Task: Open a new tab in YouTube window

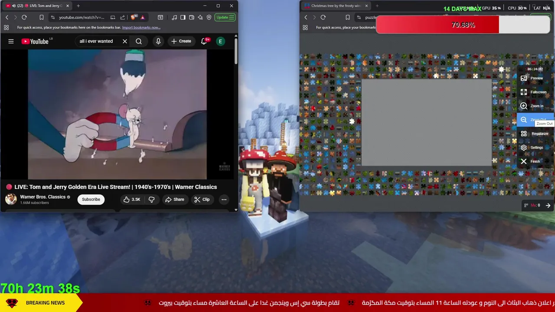Action: [x=78, y=6]
